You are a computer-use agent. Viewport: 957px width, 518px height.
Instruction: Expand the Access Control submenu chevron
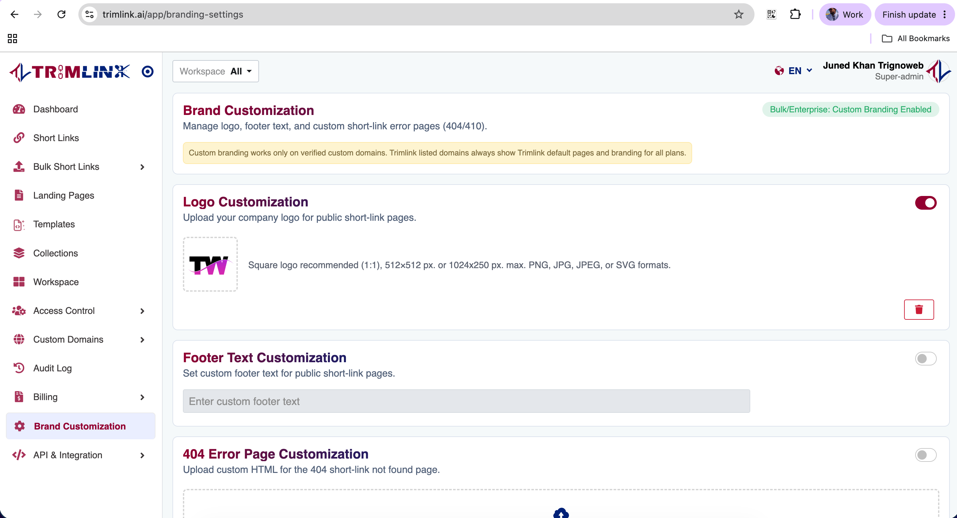[142, 311]
